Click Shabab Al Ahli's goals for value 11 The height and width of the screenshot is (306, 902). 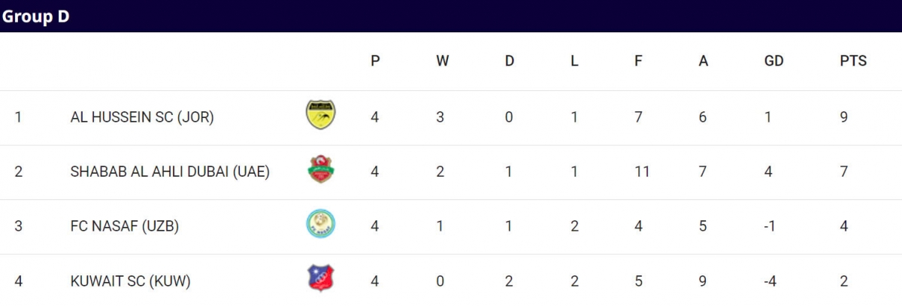click(641, 171)
